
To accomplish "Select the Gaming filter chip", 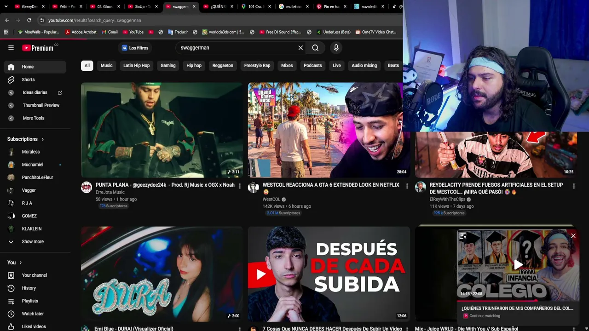I will pos(168,65).
